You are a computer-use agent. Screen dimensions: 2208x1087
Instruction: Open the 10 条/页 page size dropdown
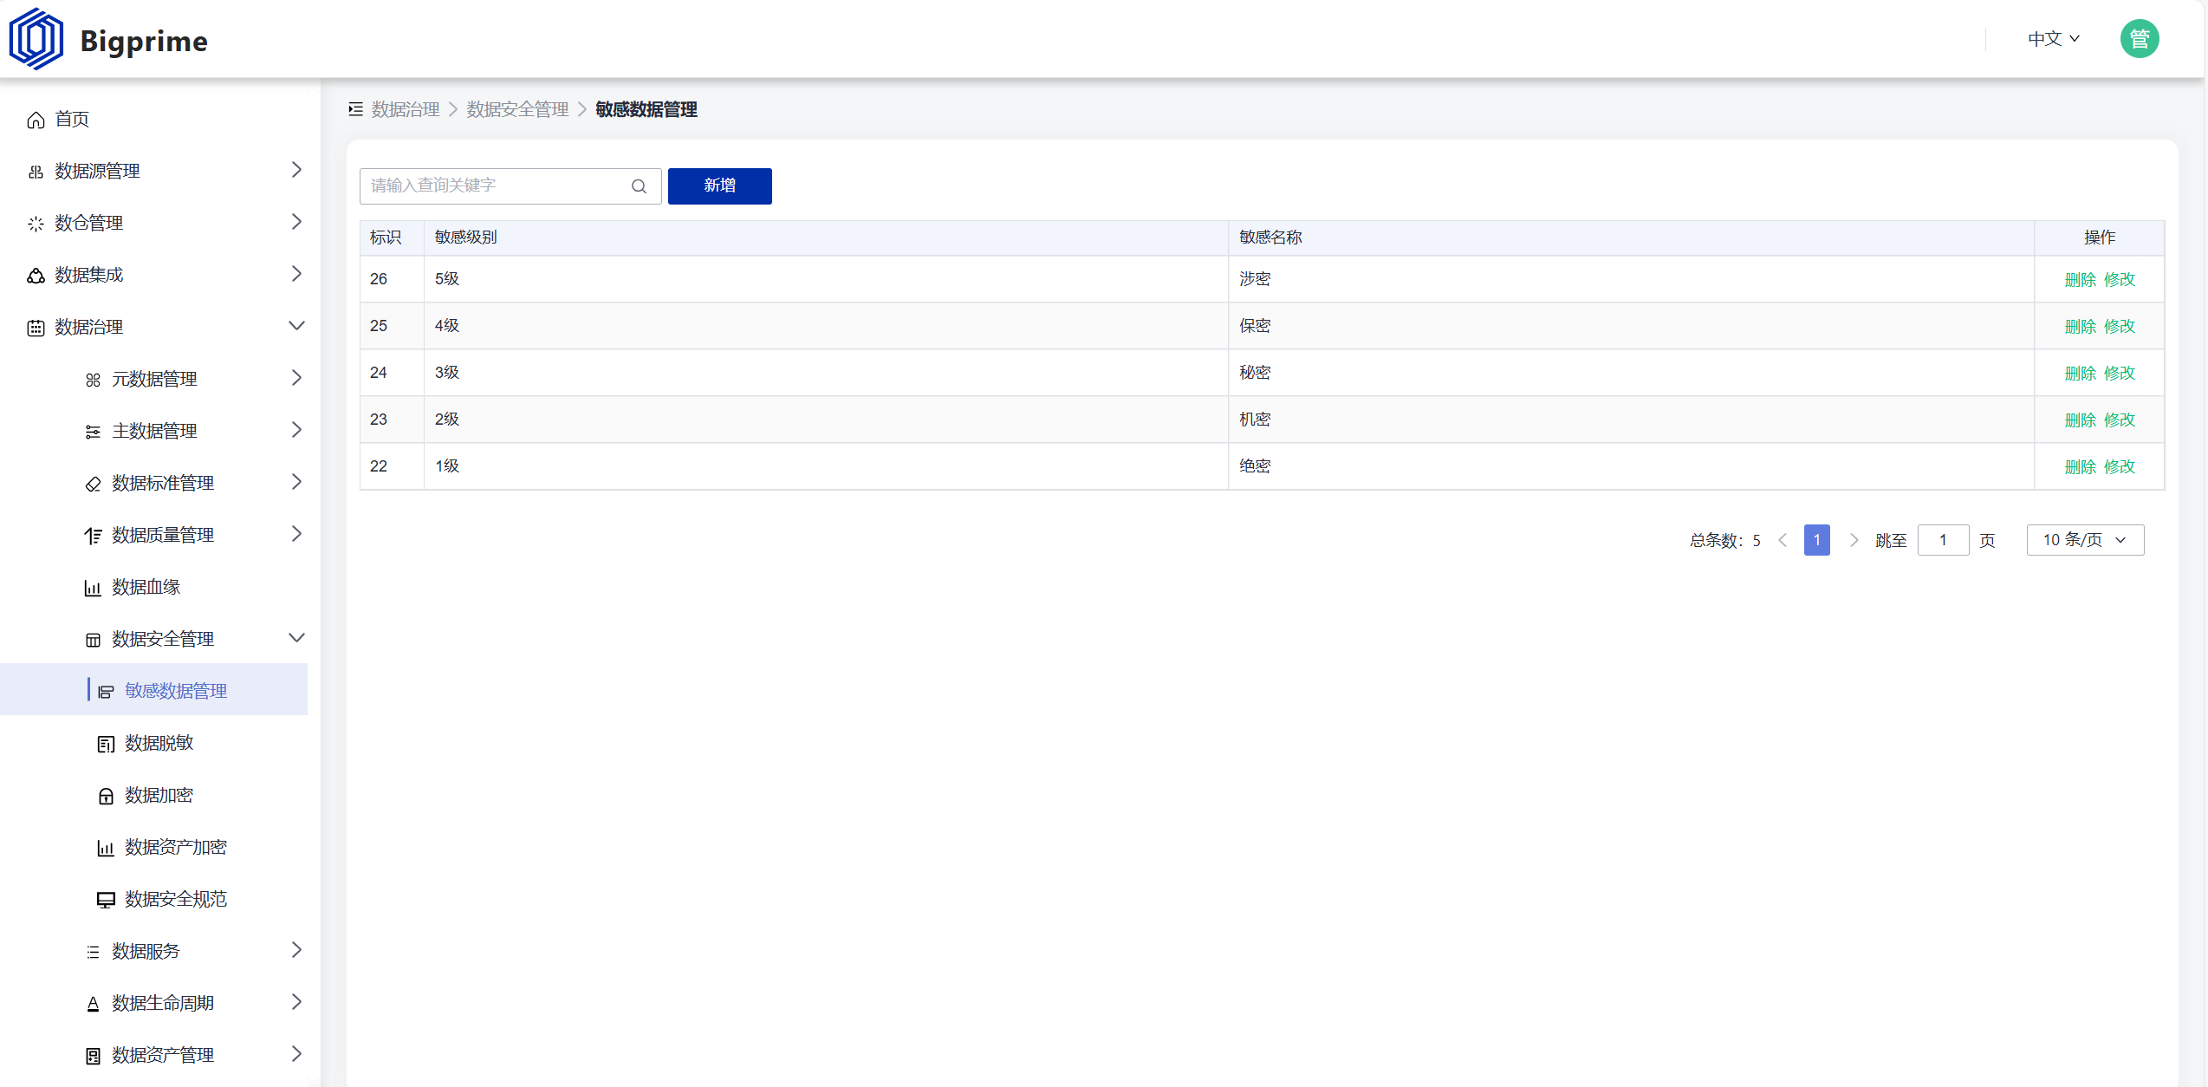2085,540
